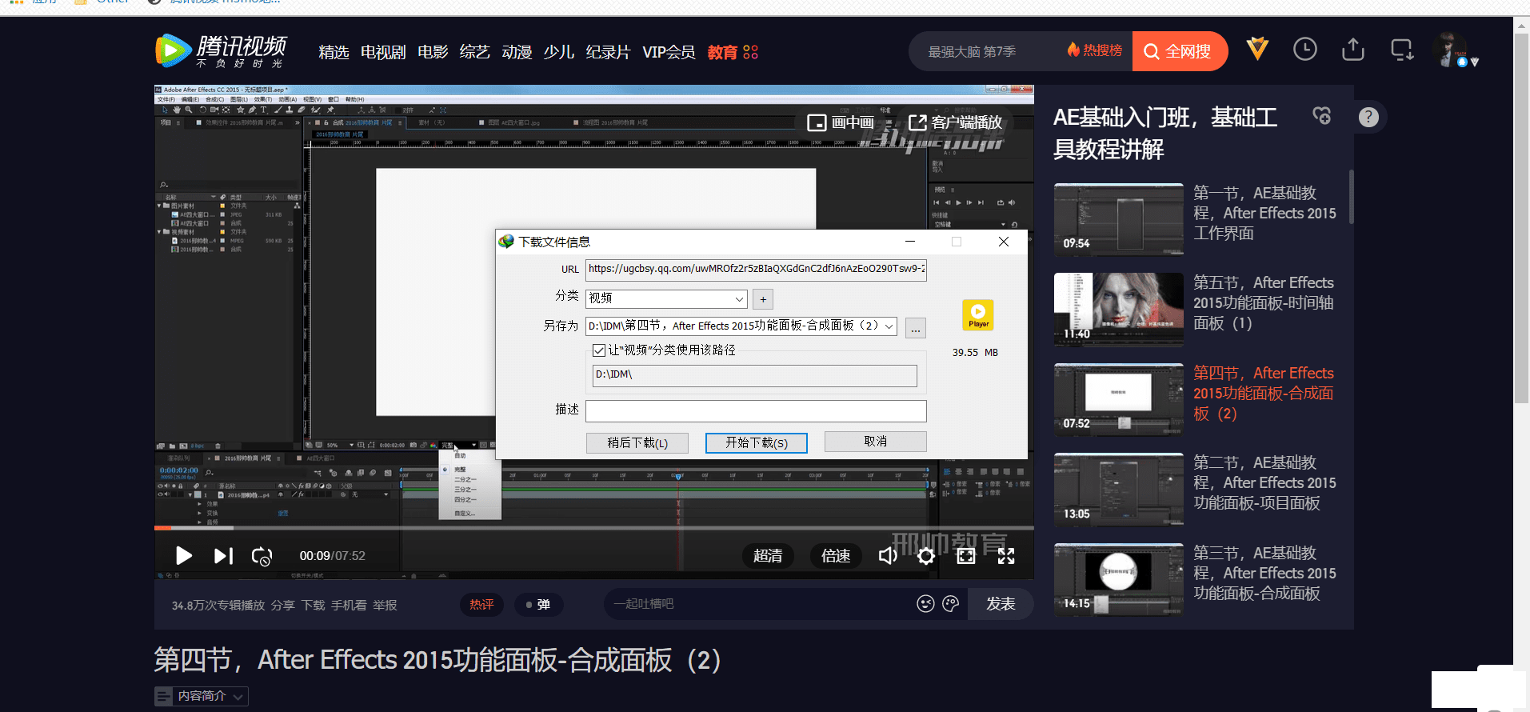Click the Tencent Video logo

click(x=221, y=51)
